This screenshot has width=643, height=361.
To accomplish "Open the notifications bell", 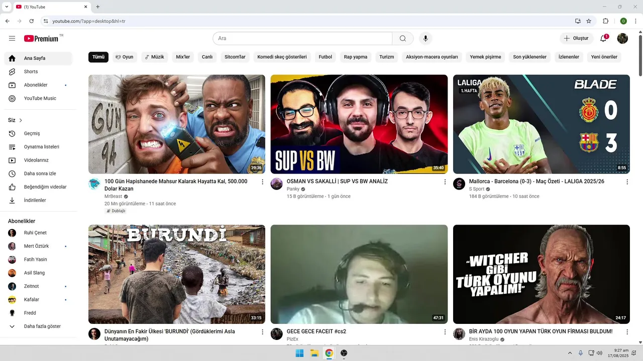I will click(x=603, y=39).
